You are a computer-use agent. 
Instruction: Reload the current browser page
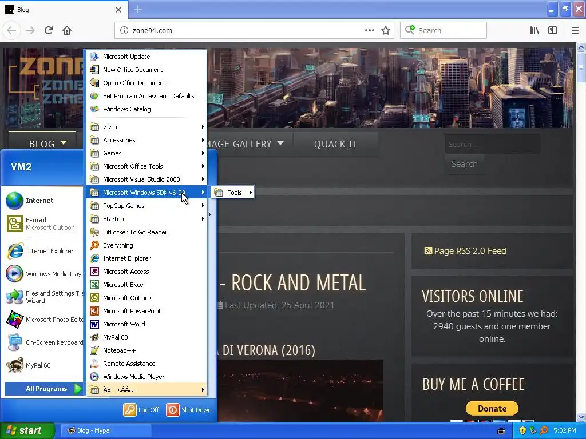[x=49, y=30]
